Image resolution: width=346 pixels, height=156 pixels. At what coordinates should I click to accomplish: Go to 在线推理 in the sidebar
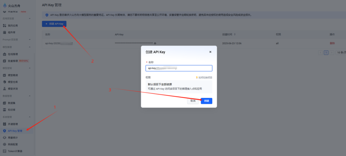pos(13,54)
